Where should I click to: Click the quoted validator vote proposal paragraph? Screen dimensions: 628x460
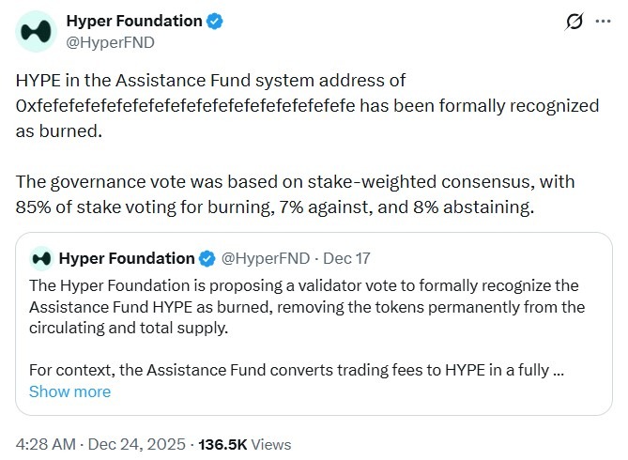(x=300, y=306)
